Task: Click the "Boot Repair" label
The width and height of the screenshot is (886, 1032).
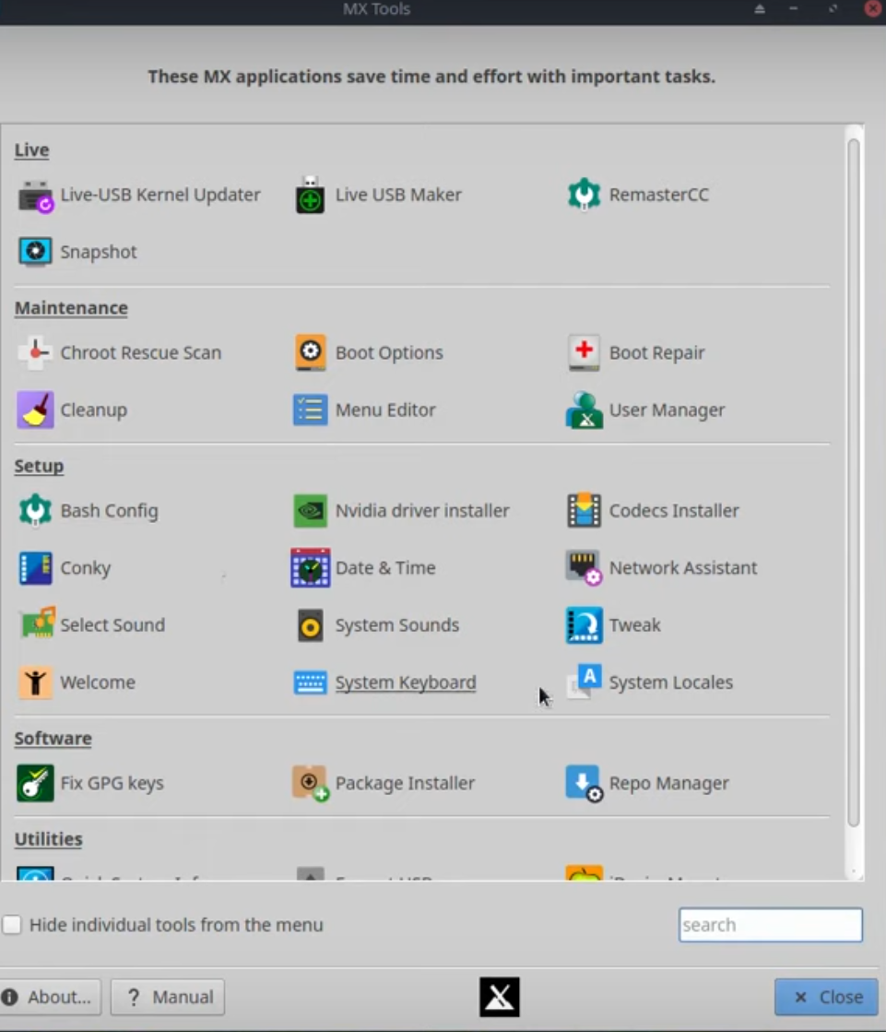Action: coord(656,353)
